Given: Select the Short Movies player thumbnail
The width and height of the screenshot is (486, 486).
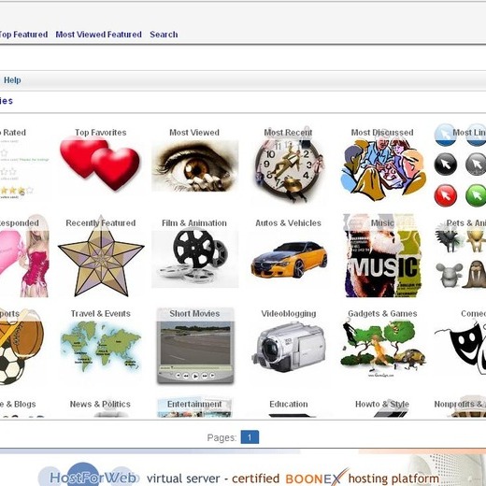Looking at the screenshot, I should 195,346.
